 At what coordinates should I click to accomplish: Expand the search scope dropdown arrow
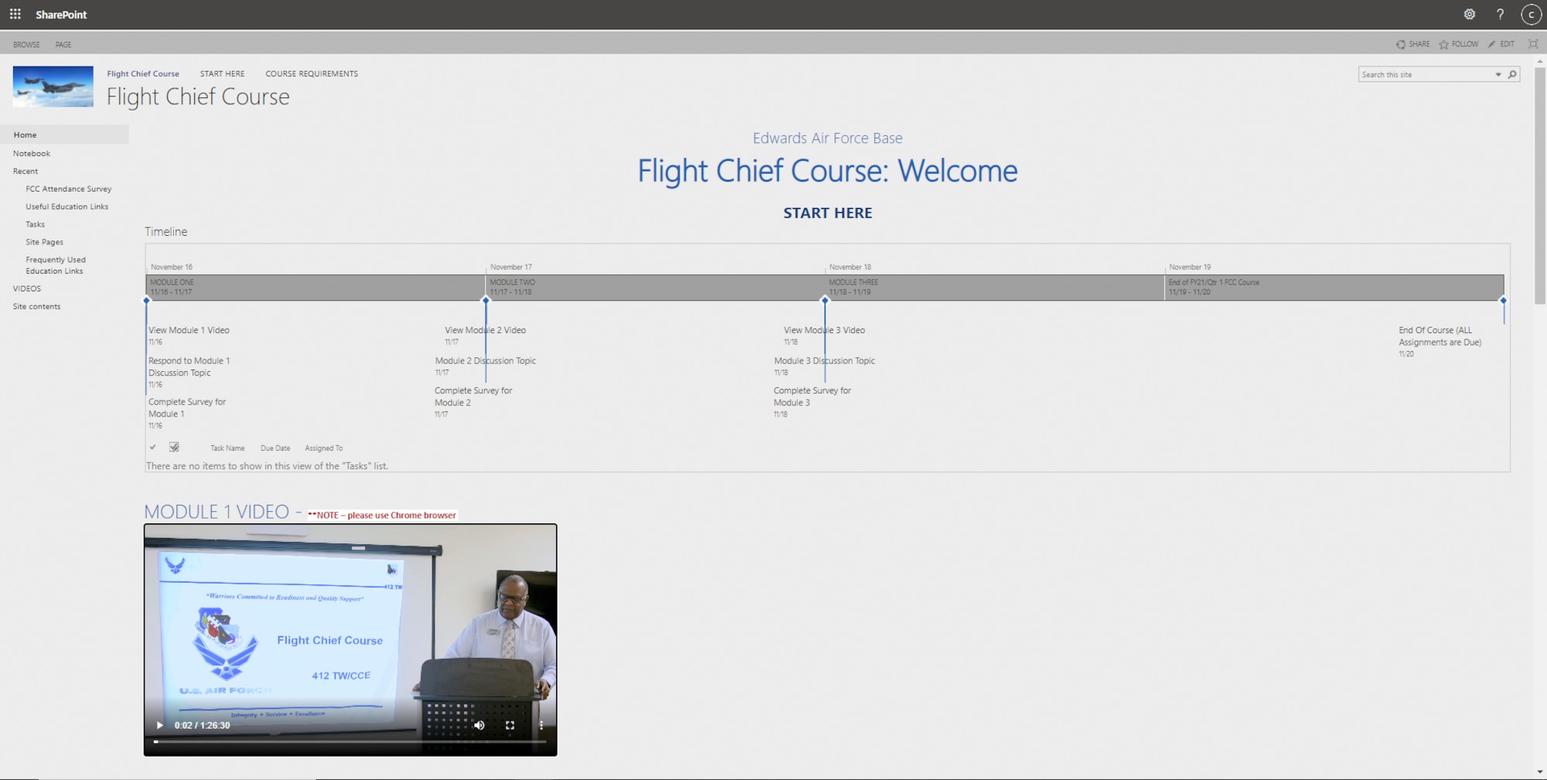pos(1498,74)
